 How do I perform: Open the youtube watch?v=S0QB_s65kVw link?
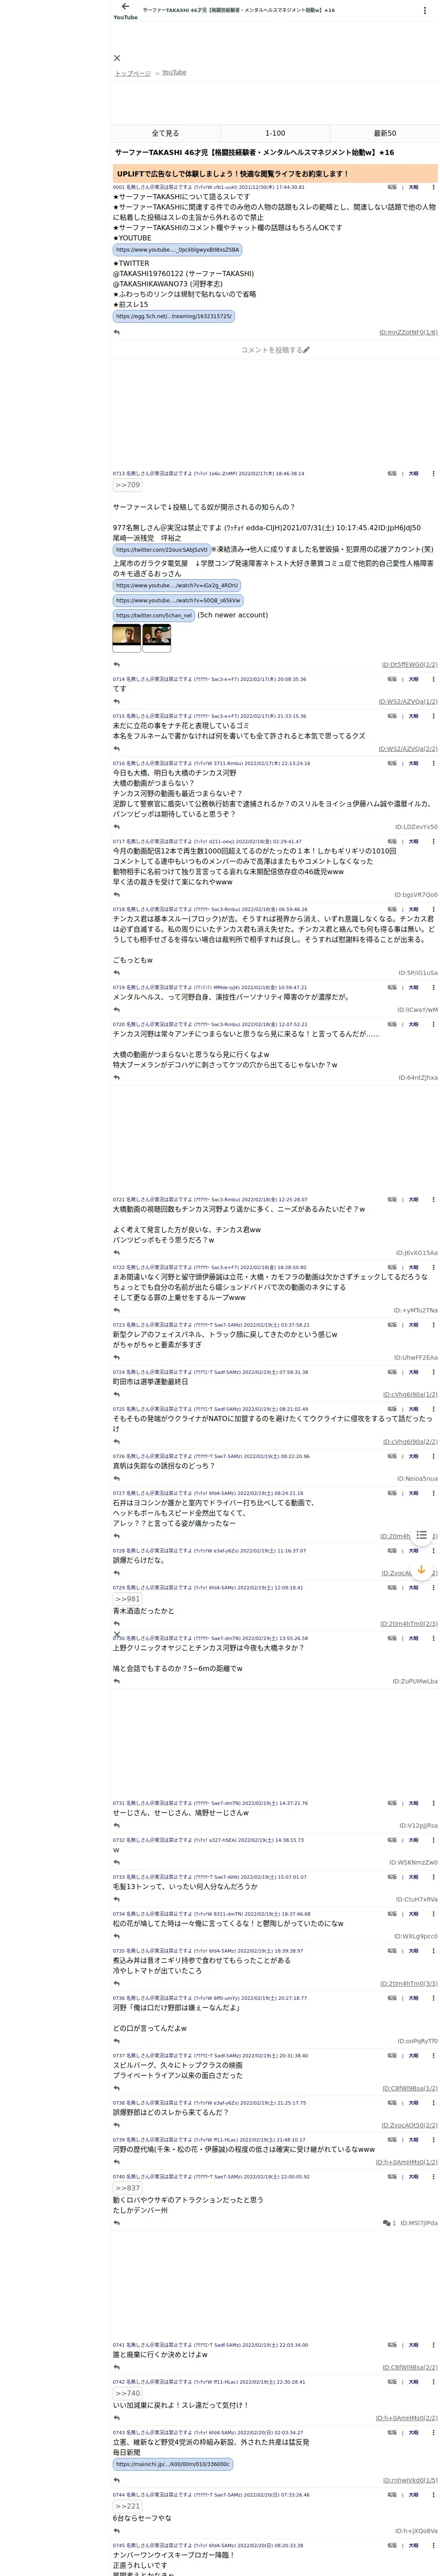pos(178,601)
